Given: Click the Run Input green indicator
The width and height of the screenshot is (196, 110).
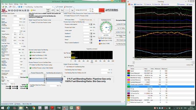Looking at the screenshot, I should (27, 77).
